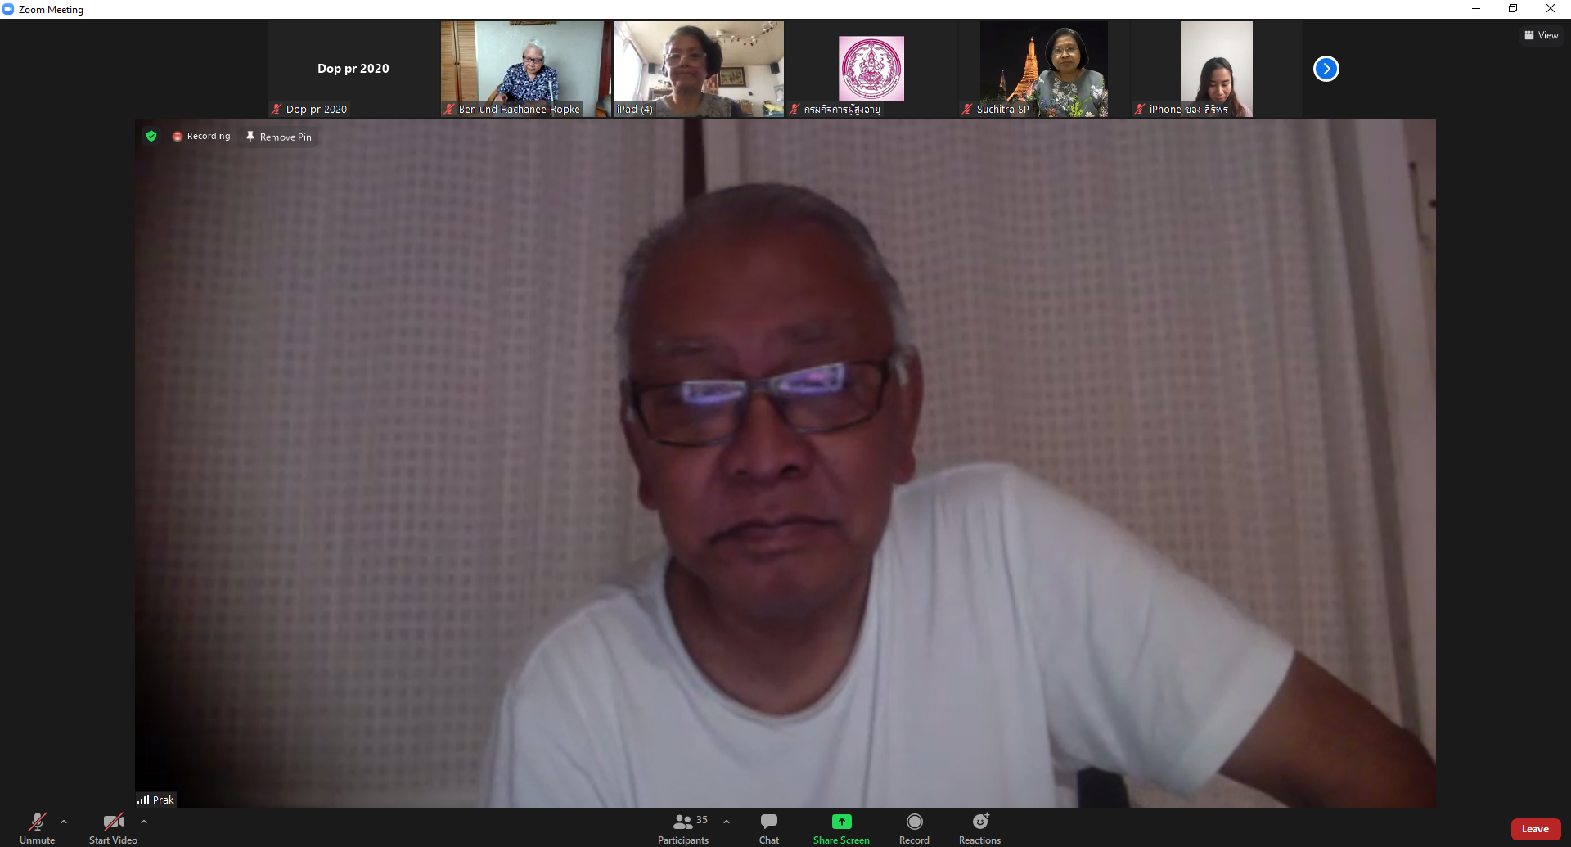Viewport: 1571px width, 847px height.
Task: Show next page of participant thumbnails
Action: pos(1326,69)
